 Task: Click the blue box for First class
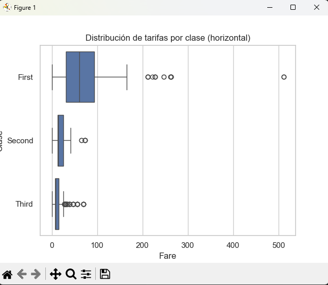80,77
